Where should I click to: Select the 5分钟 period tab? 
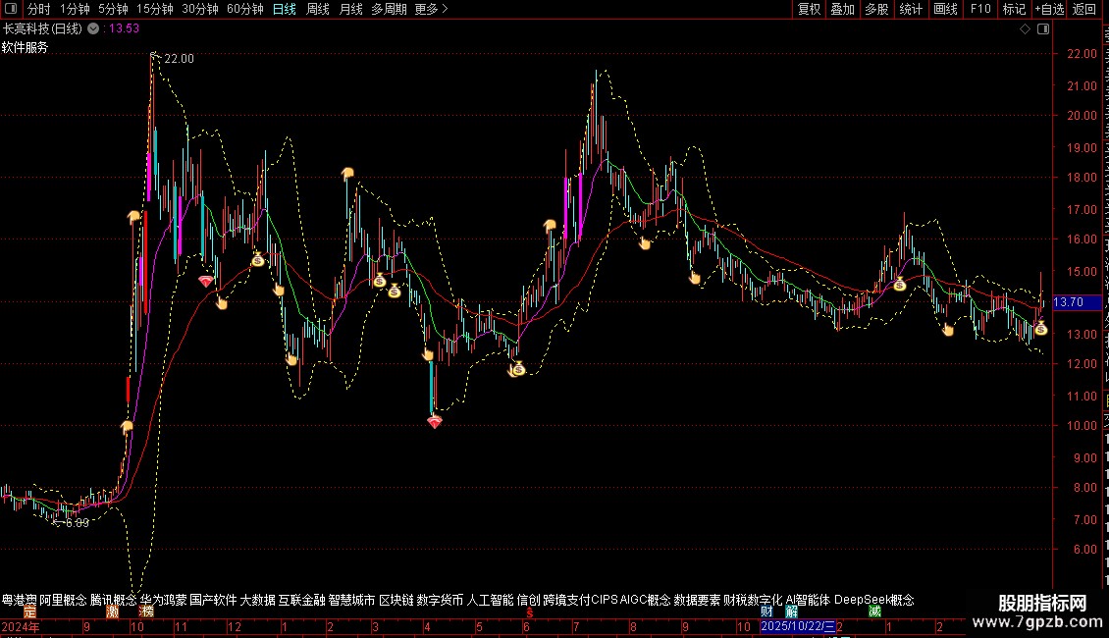point(113,9)
